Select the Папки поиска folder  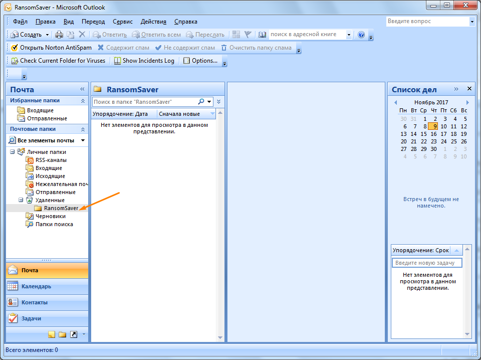pyautogui.click(x=54, y=224)
